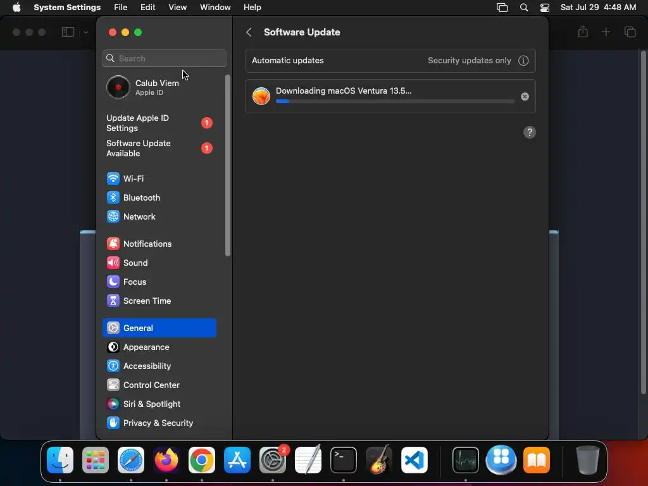The image size is (648, 486).
Task: Open Notifications settings
Action: click(159, 244)
